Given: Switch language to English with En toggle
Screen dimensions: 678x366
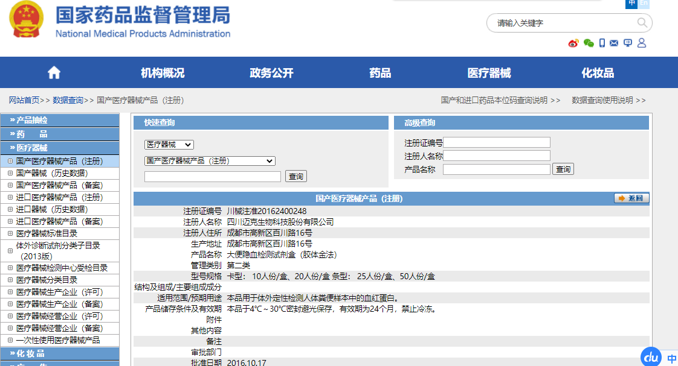Looking at the screenshot, I should click(644, 4).
